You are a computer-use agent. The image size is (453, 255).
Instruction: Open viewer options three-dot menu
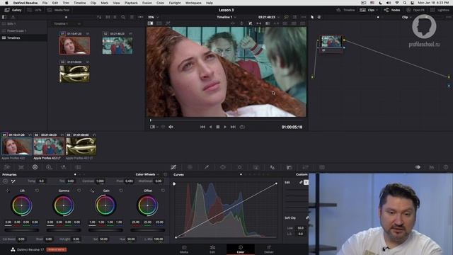point(304,17)
